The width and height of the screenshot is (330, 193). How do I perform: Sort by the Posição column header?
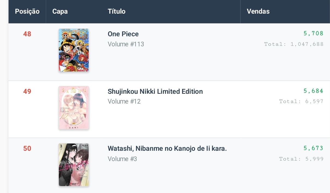(27, 11)
